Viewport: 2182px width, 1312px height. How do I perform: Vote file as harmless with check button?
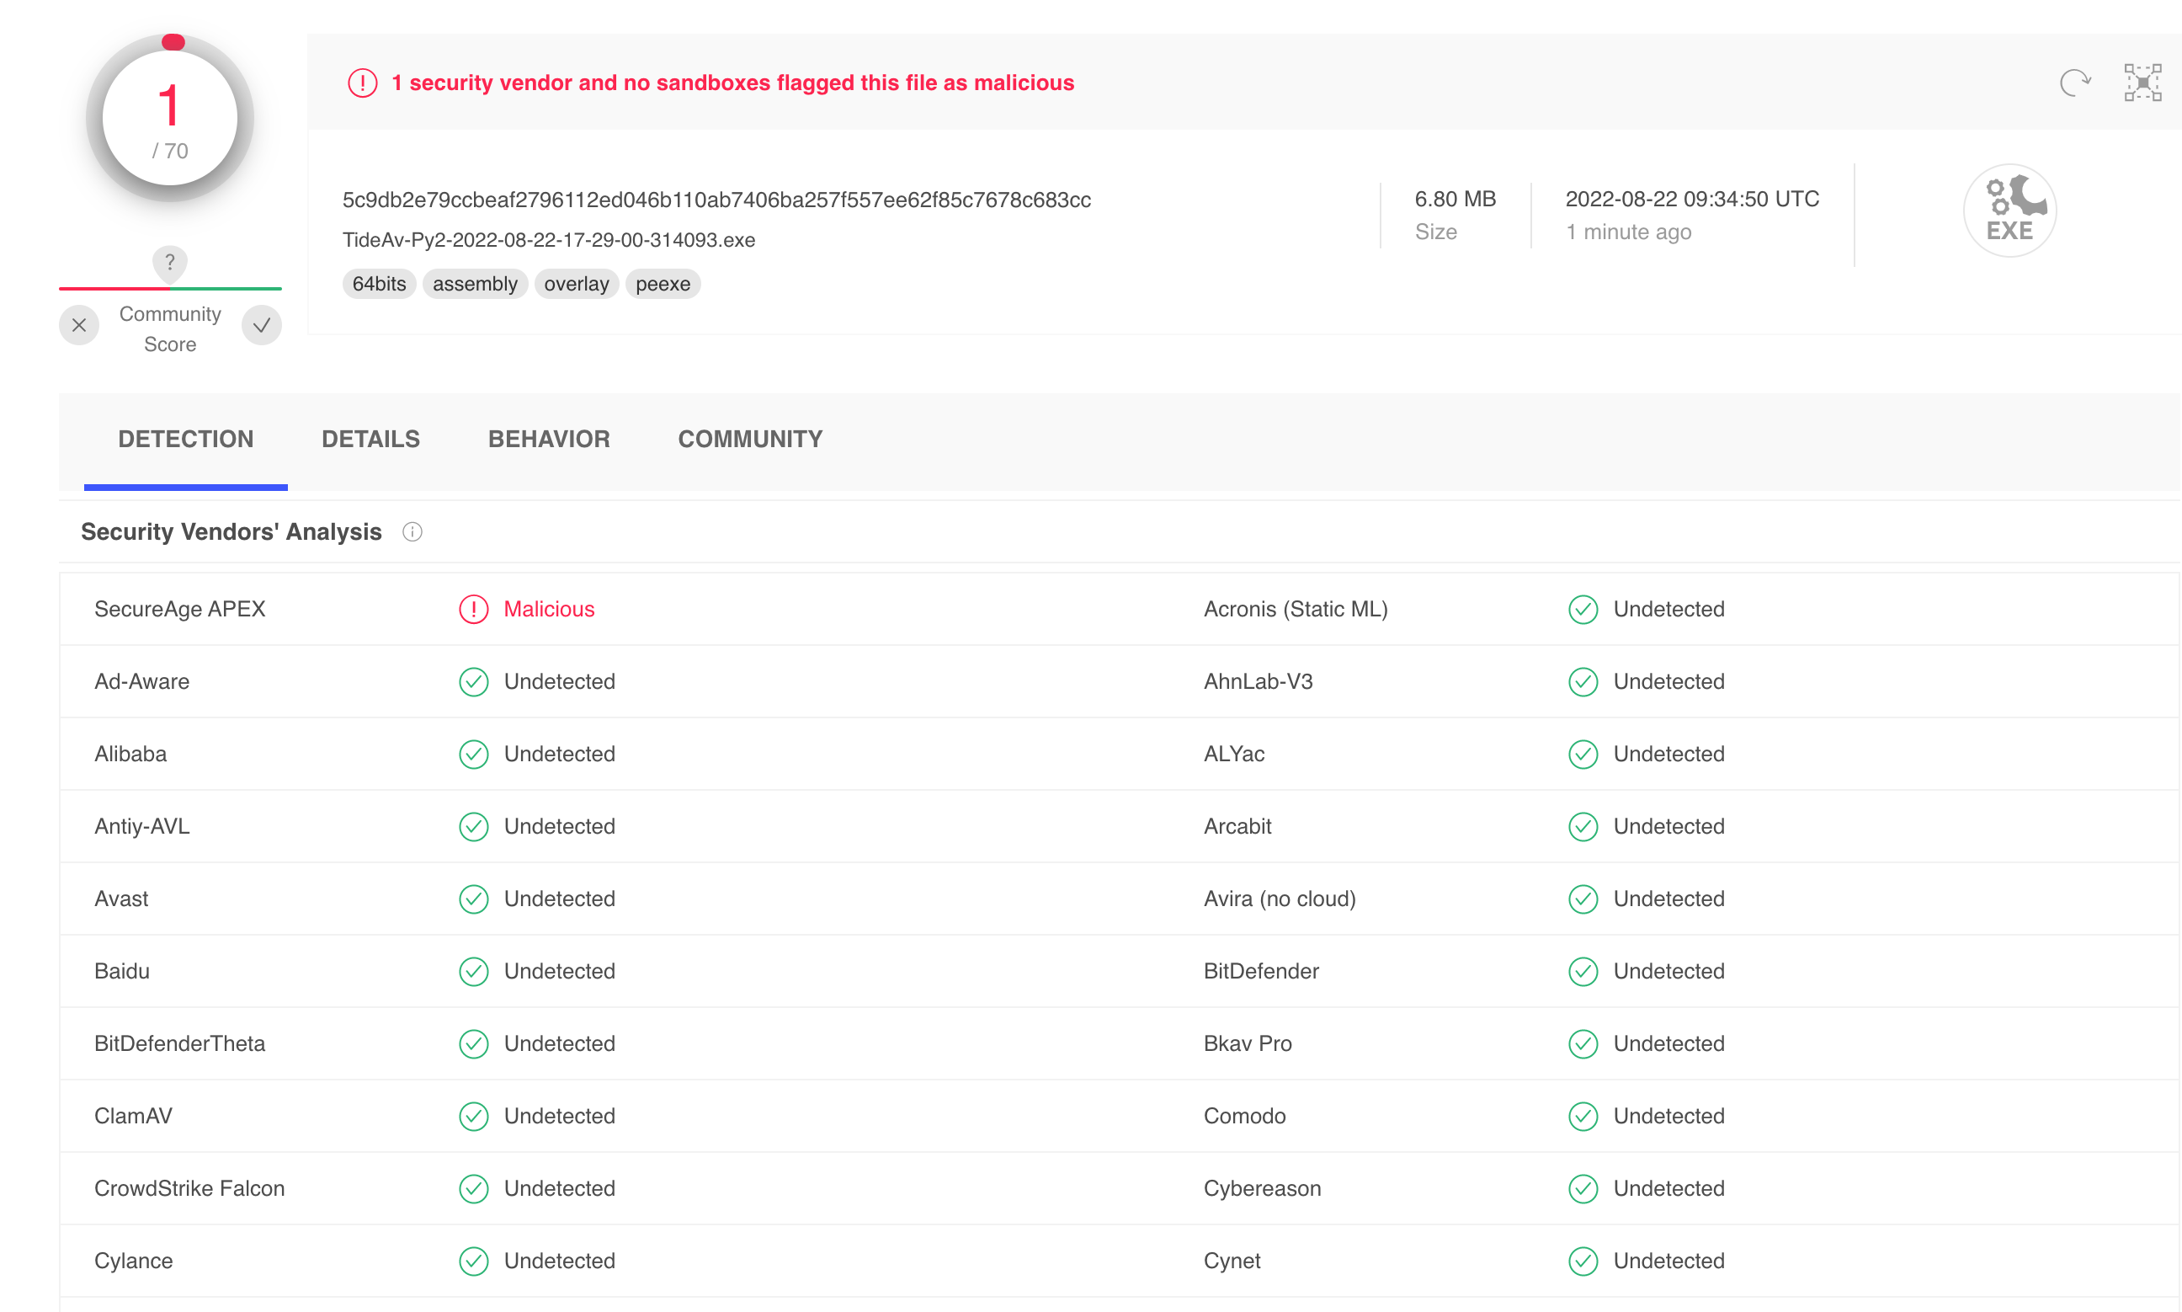pos(262,325)
